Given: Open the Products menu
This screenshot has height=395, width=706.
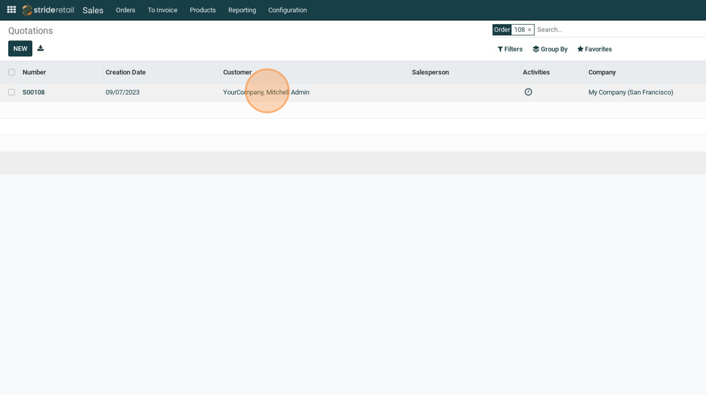Looking at the screenshot, I should (x=202, y=10).
